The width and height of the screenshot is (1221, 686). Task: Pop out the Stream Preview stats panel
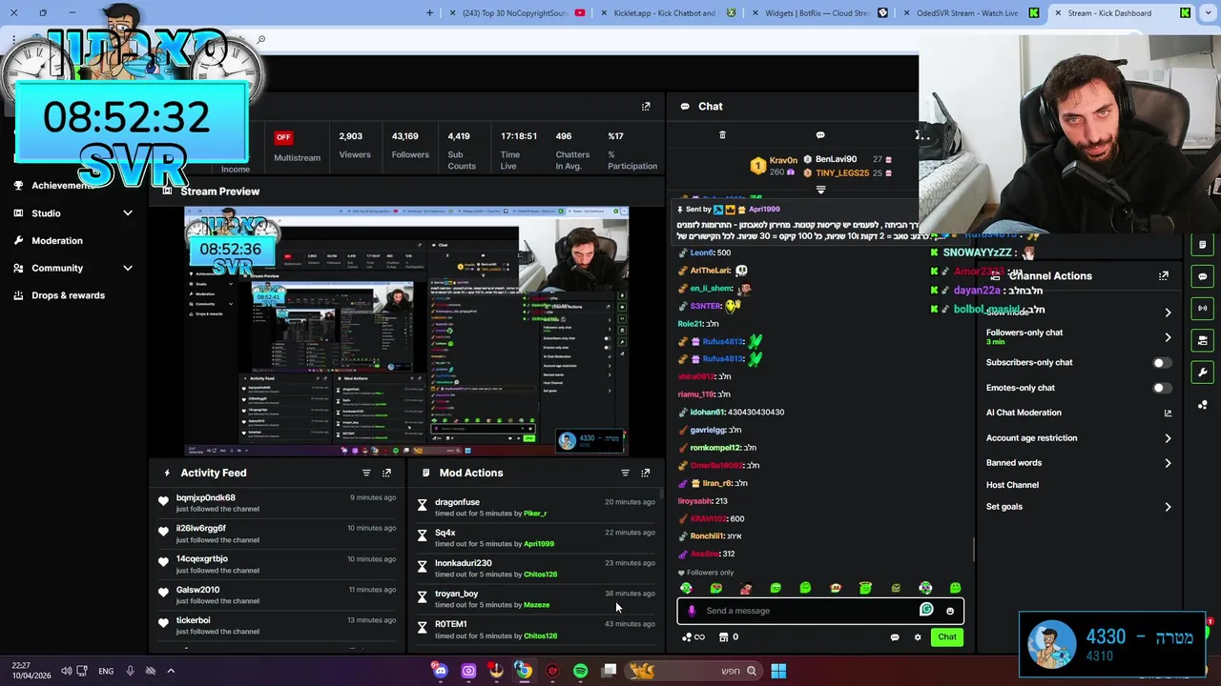pyautogui.click(x=646, y=107)
